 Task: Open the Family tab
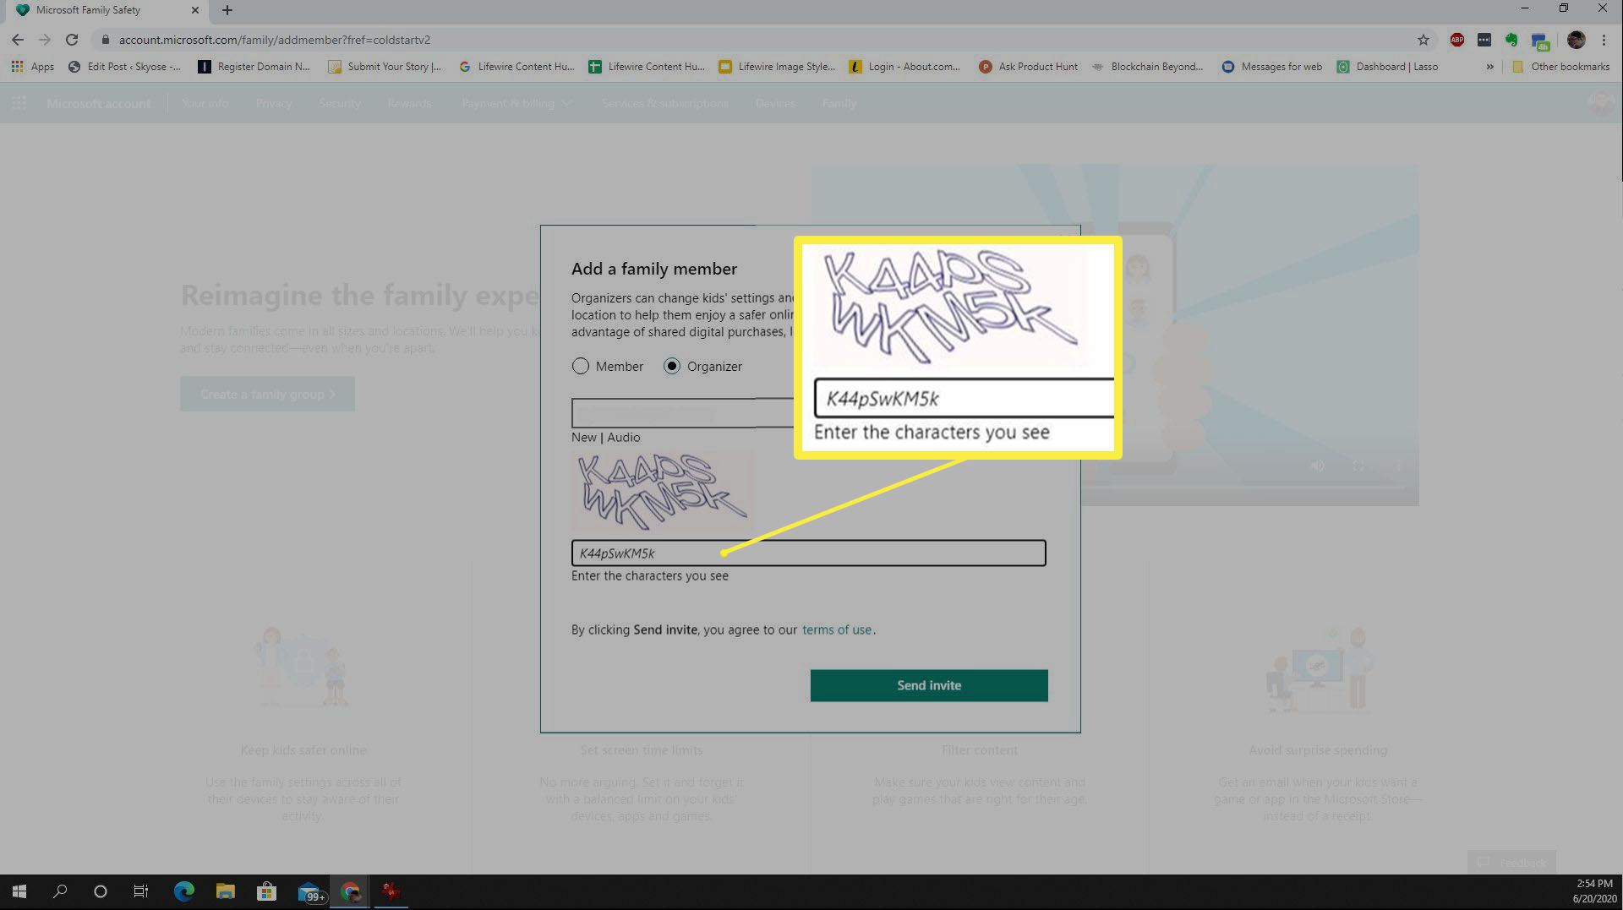point(839,103)
